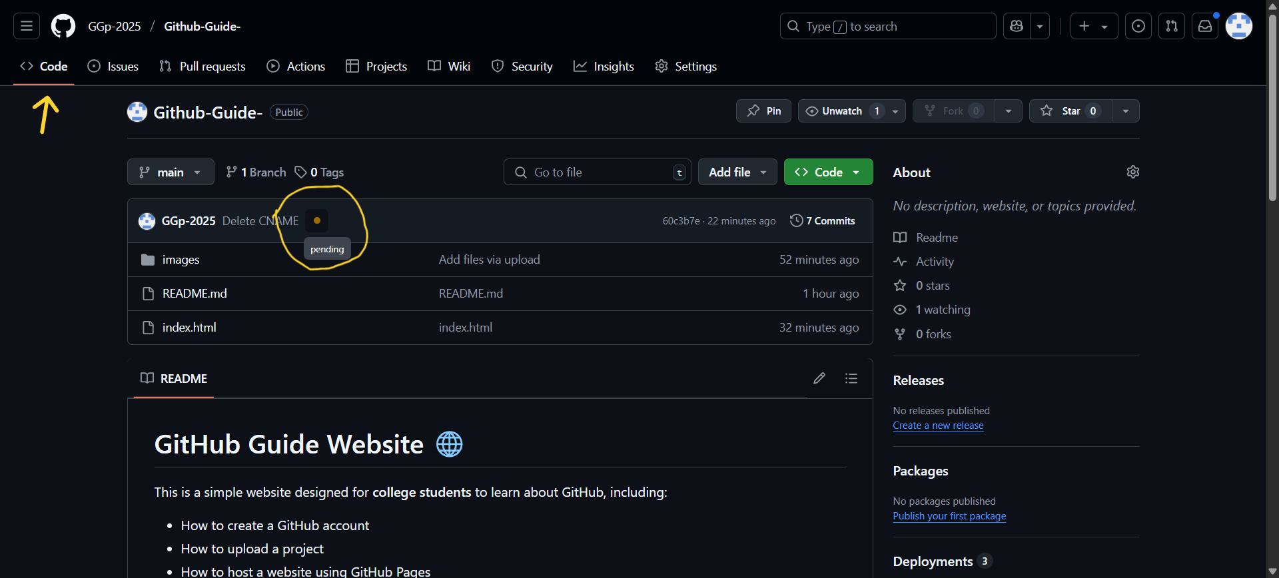Open the index.html file
1279x578 pixels.
(189, 328)
